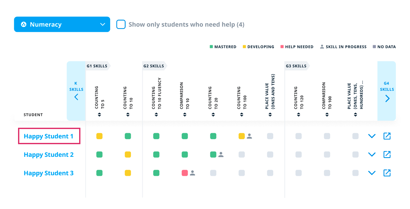This screenshot has height=209, width=410.
Task: Expand Happy Student 1 row details
Action: [372, 136]
